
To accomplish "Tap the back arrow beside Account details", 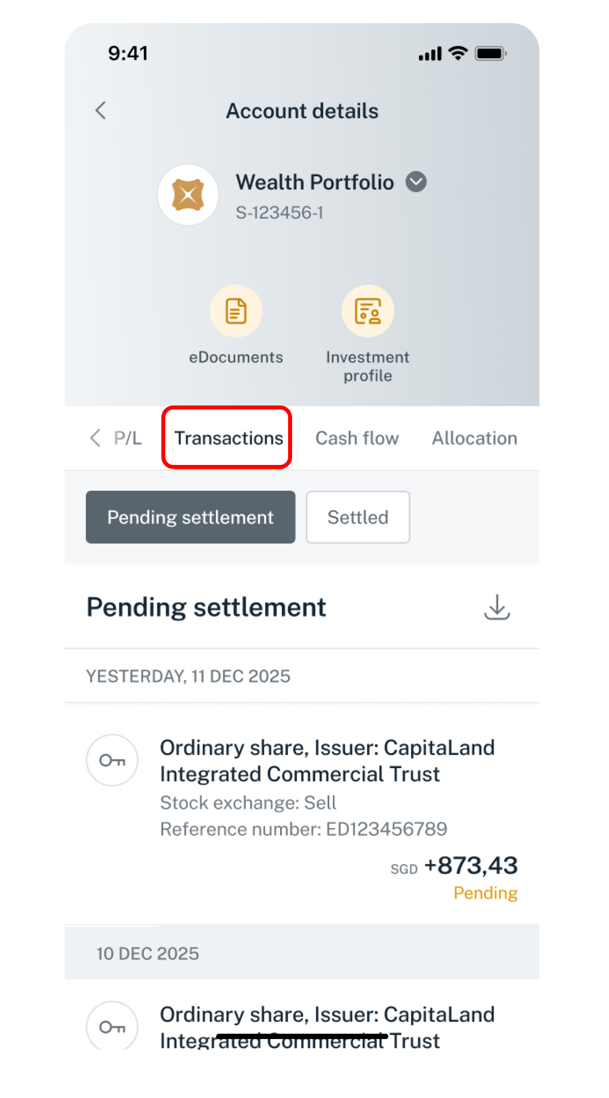I will [101, 110].
